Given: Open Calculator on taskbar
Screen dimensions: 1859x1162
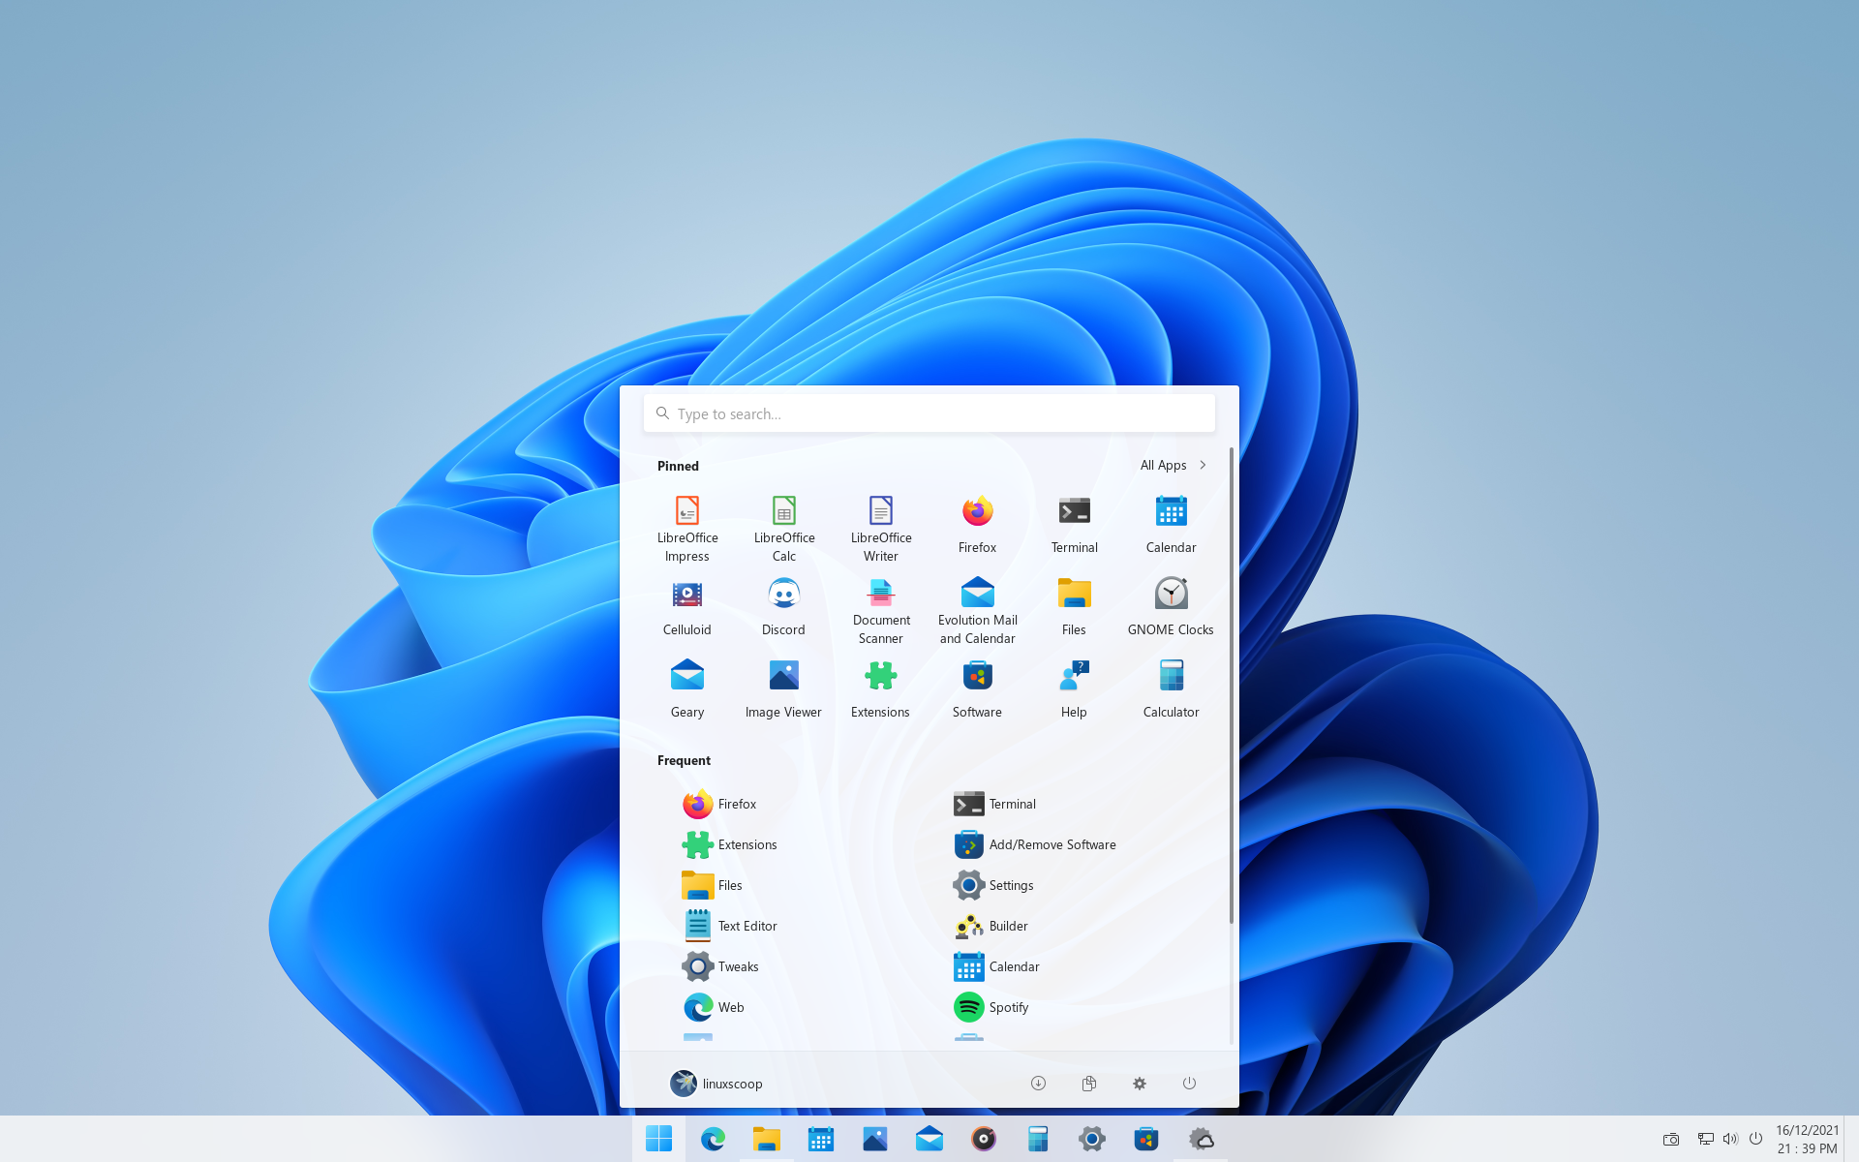Looking at the screenshot, I should (1038, 1139).
